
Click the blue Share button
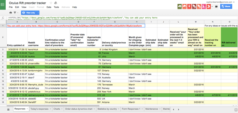point(226,6)
